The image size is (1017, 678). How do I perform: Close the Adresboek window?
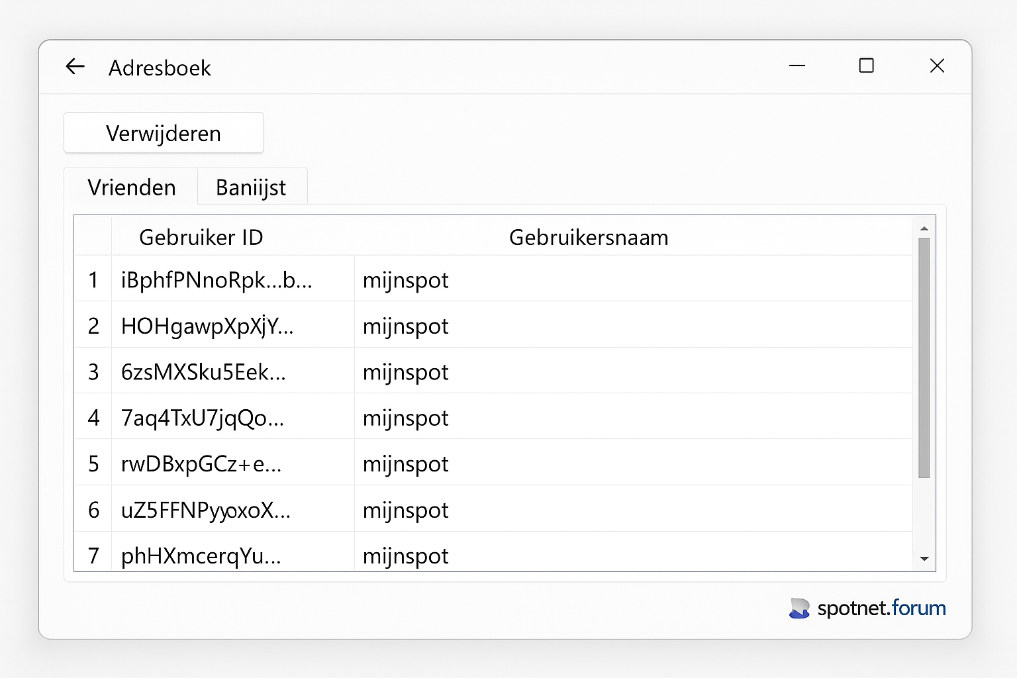[x=937, y=66]
